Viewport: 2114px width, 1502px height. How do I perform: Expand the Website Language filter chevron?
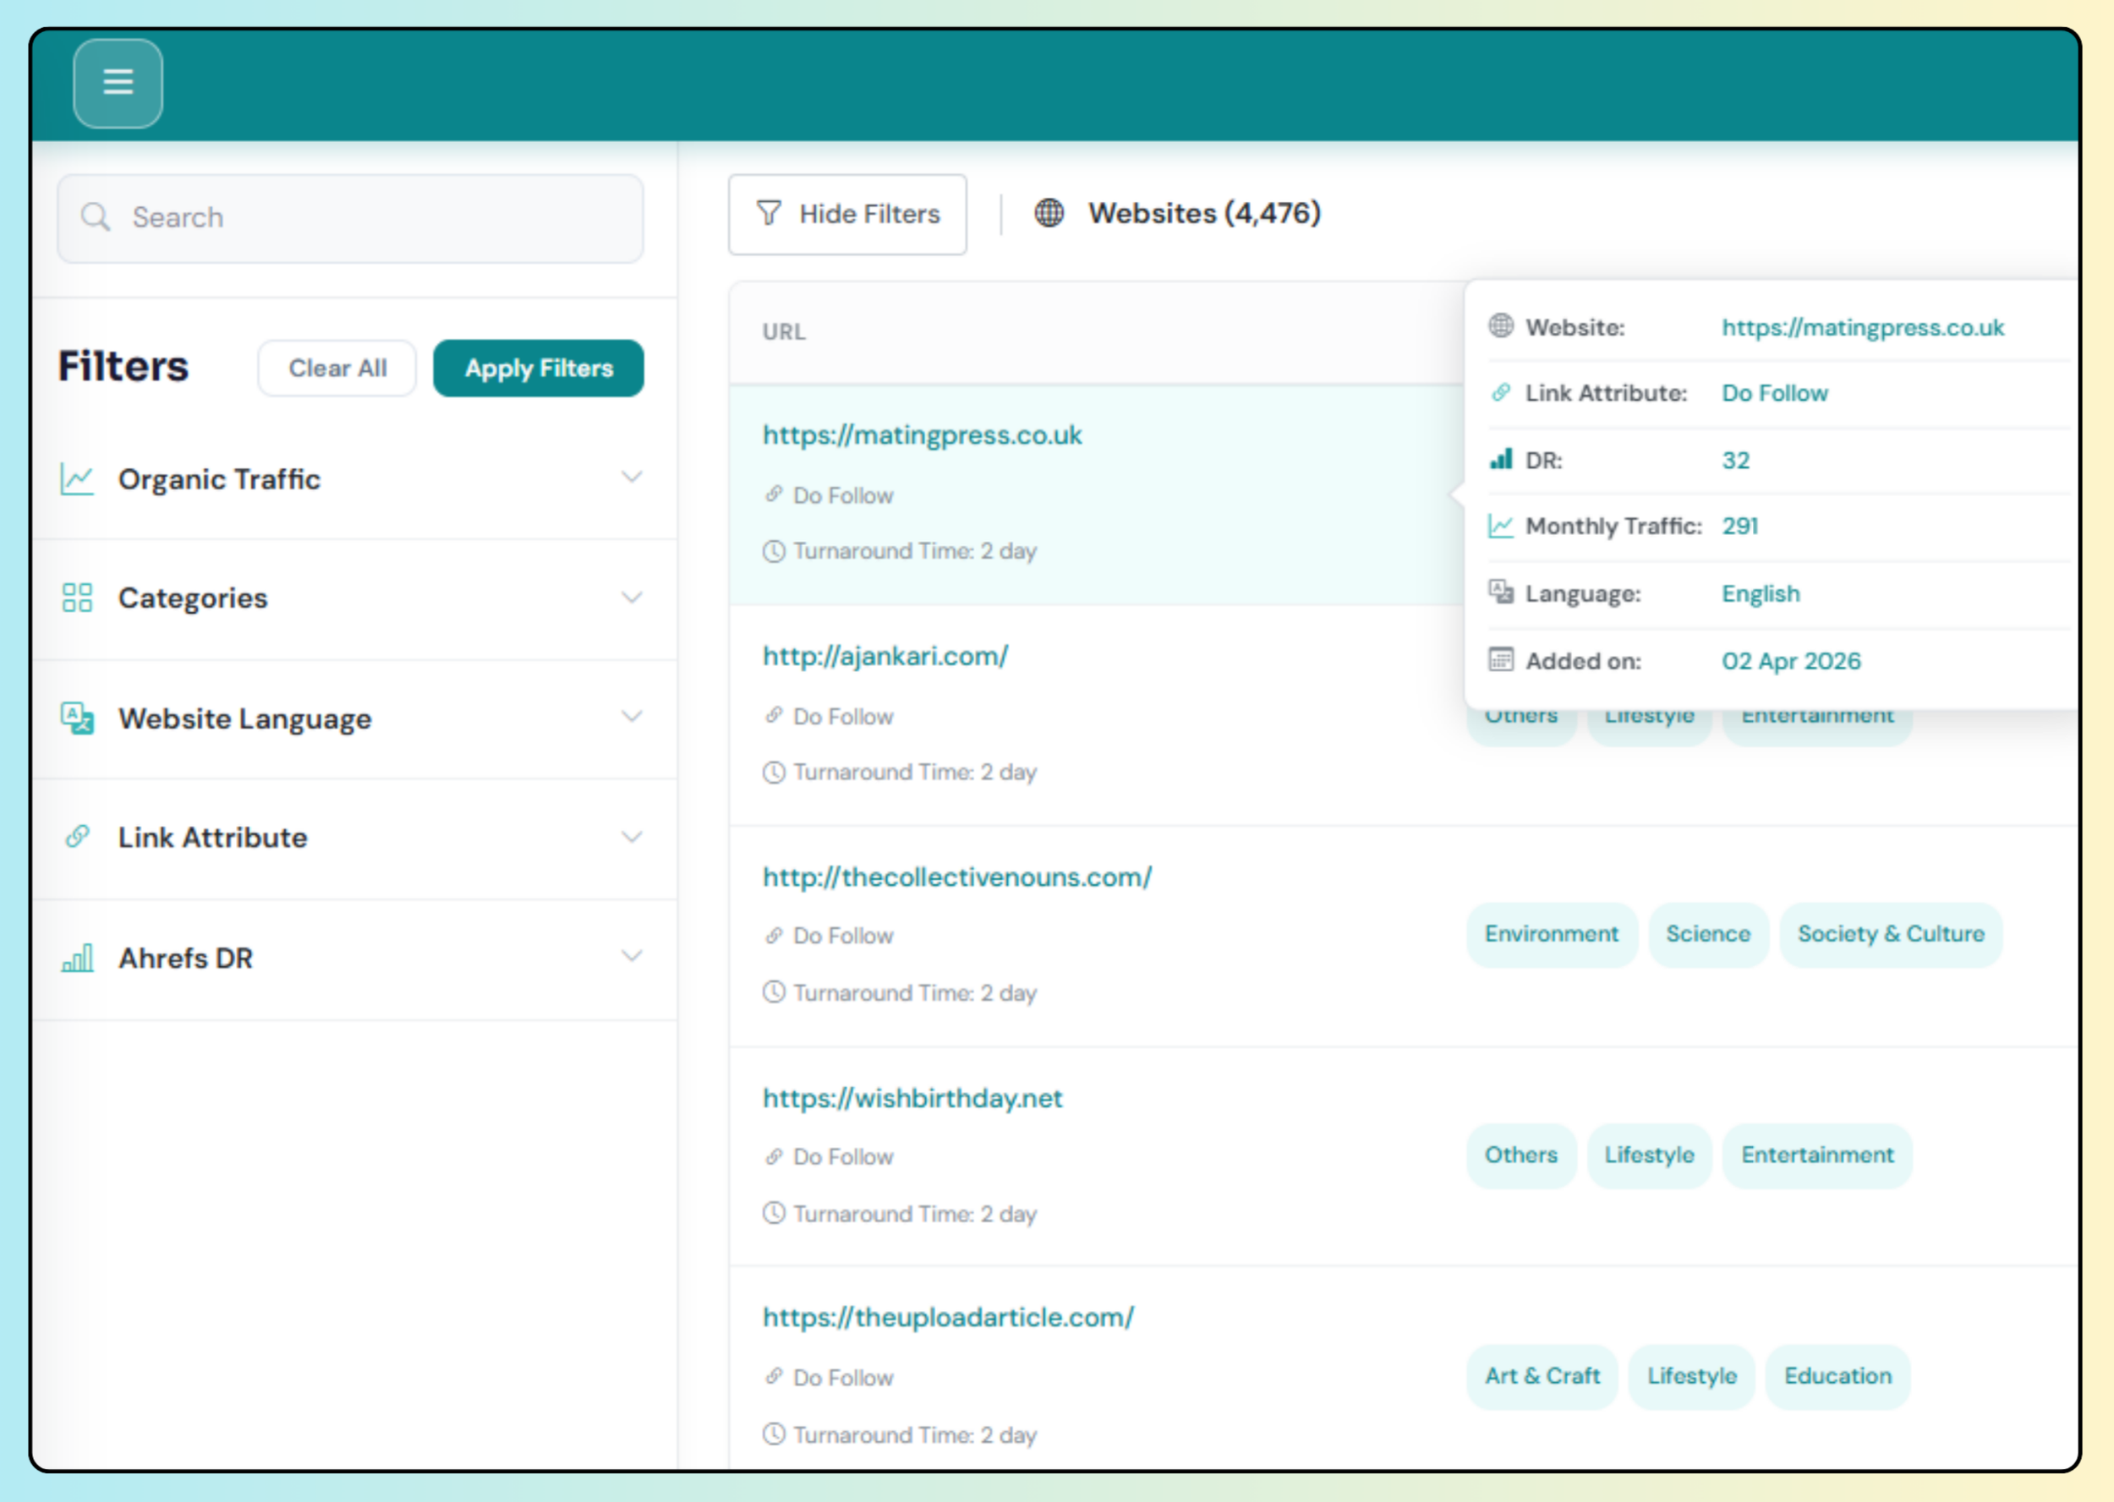(632, 717)
